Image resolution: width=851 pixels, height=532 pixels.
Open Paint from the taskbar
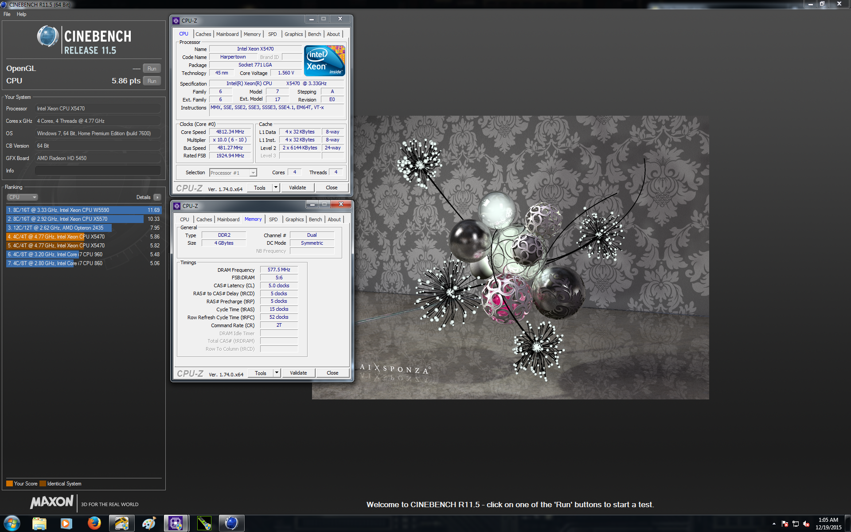pyautogui.click(x=149, y=523)
